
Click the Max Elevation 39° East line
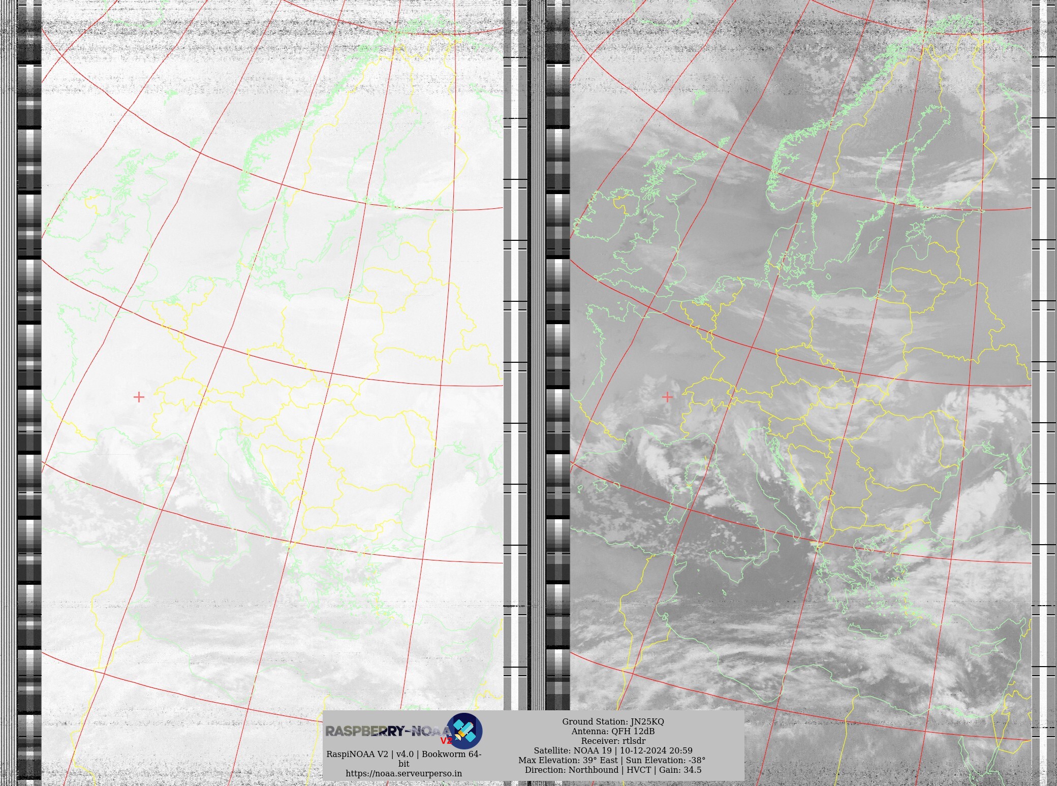click(x=612, y=760)
